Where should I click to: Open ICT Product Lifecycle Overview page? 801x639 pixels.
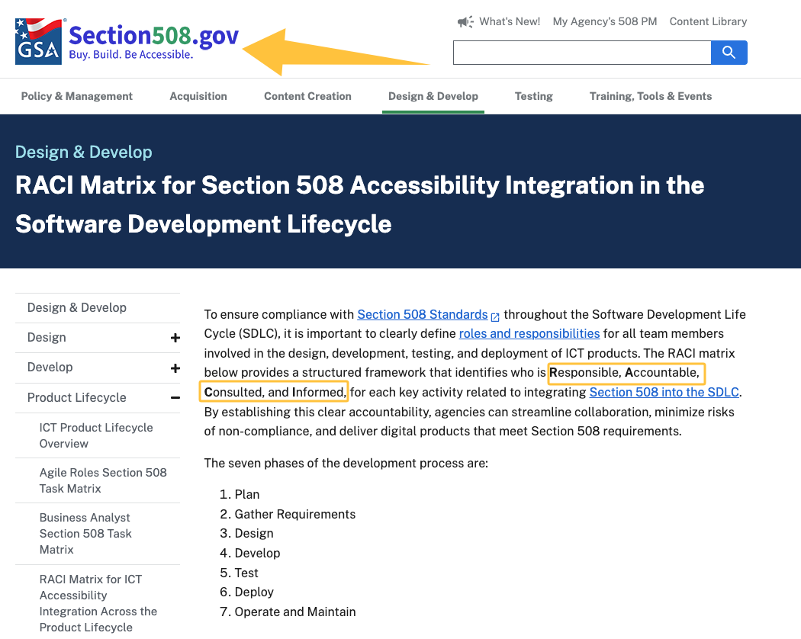(x=96, y=435)
